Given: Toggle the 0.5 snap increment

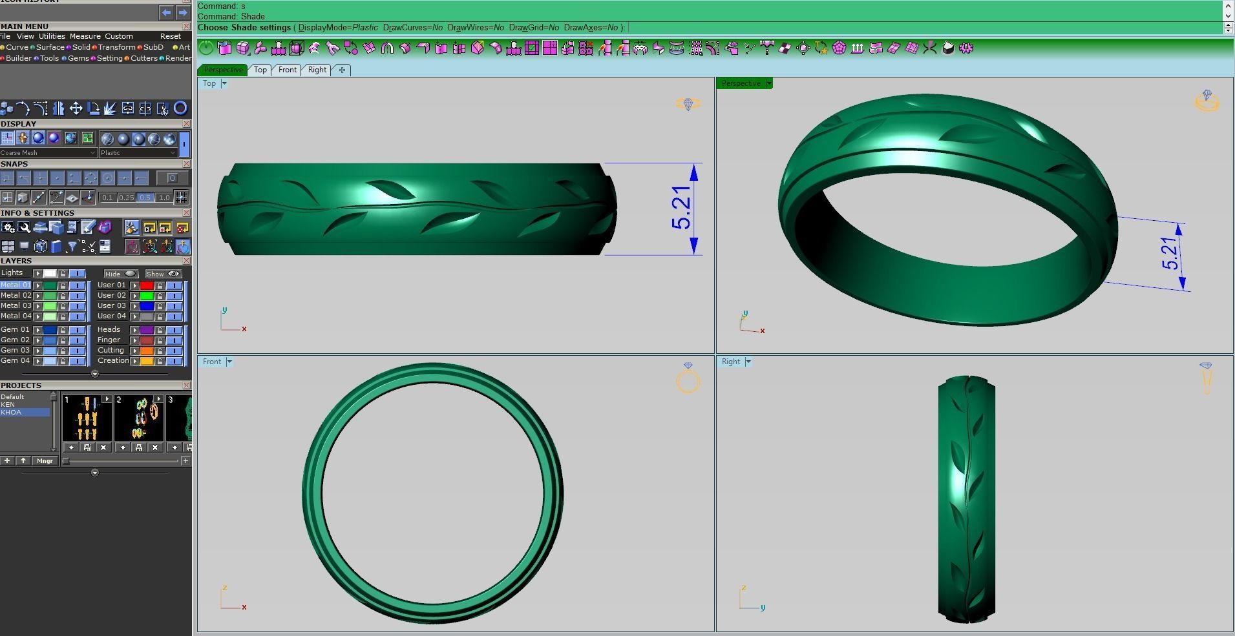Looking at the screenshot, I should pos(144,198).
